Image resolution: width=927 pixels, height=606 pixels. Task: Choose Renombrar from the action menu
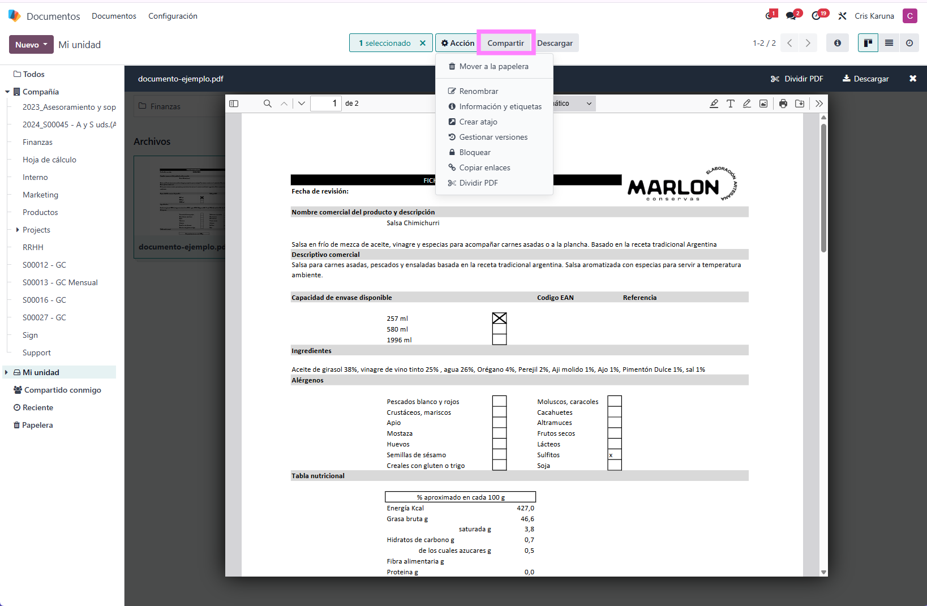[478, 91]
